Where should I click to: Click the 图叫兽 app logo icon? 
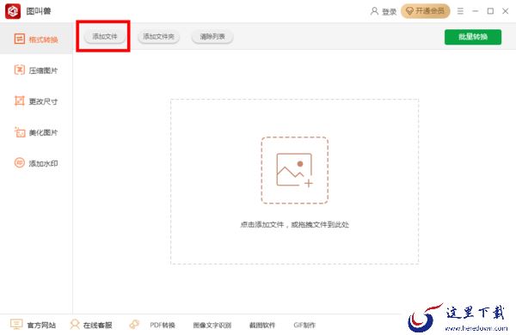point(13,11)
